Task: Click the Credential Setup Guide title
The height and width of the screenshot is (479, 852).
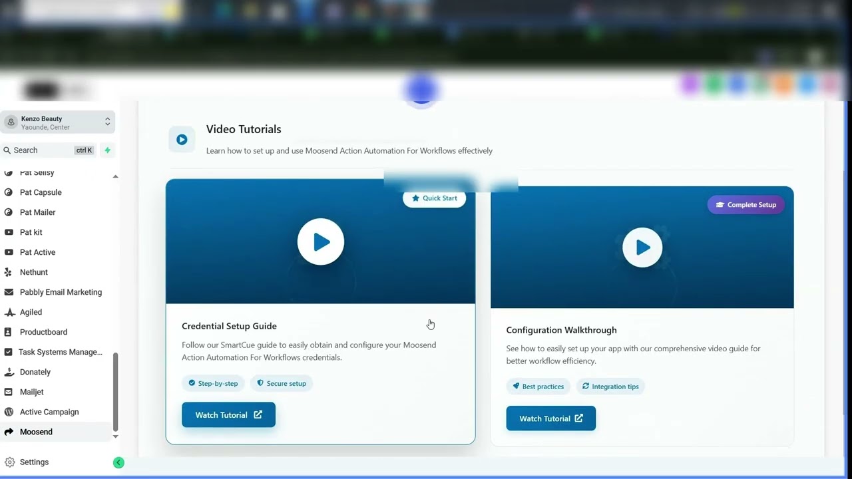Action: coord(229,326)
